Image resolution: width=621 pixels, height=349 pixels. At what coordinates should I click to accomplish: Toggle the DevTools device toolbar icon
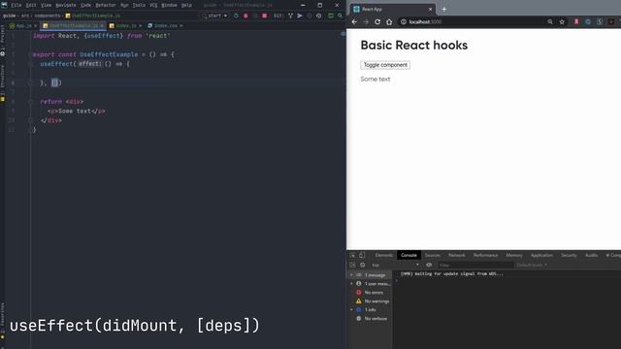point(362,255)
